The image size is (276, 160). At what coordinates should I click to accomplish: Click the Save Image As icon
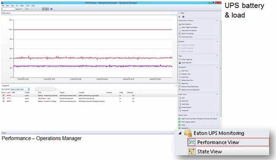click(x=180, y=24)
